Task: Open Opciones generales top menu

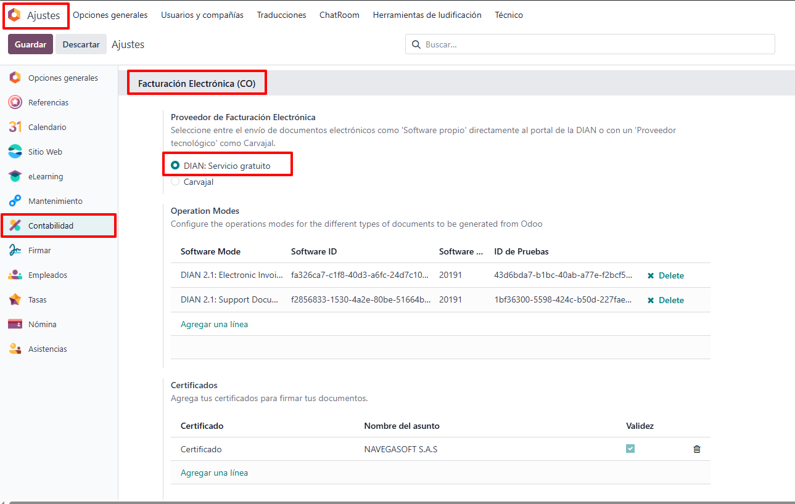Action: 110,15
